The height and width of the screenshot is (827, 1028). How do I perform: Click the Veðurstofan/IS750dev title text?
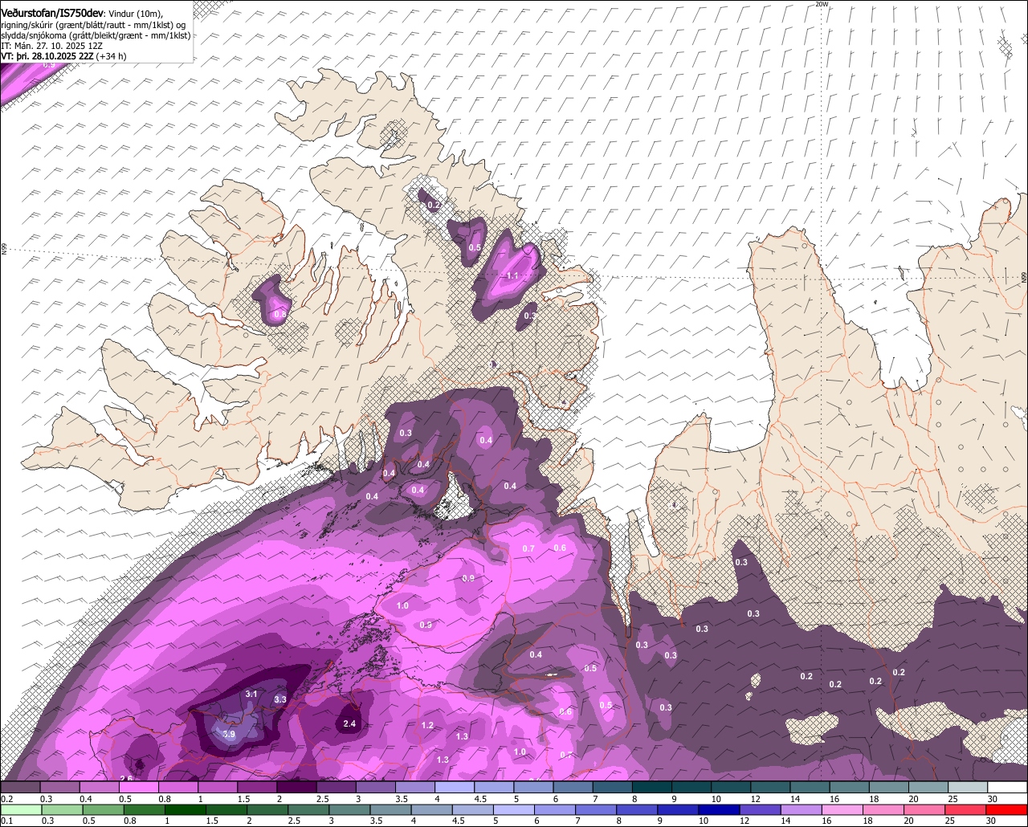point(52,14)
